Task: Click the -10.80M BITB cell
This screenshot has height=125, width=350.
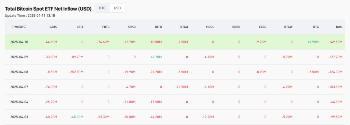Action: tap(156, 42)
